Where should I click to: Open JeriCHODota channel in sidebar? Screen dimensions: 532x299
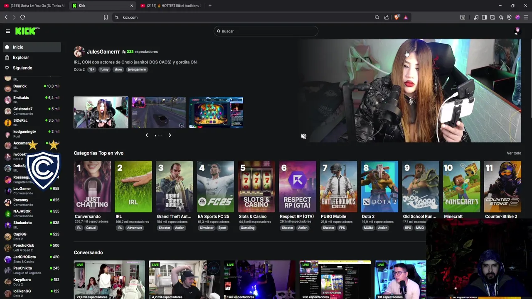pos(32,259)
